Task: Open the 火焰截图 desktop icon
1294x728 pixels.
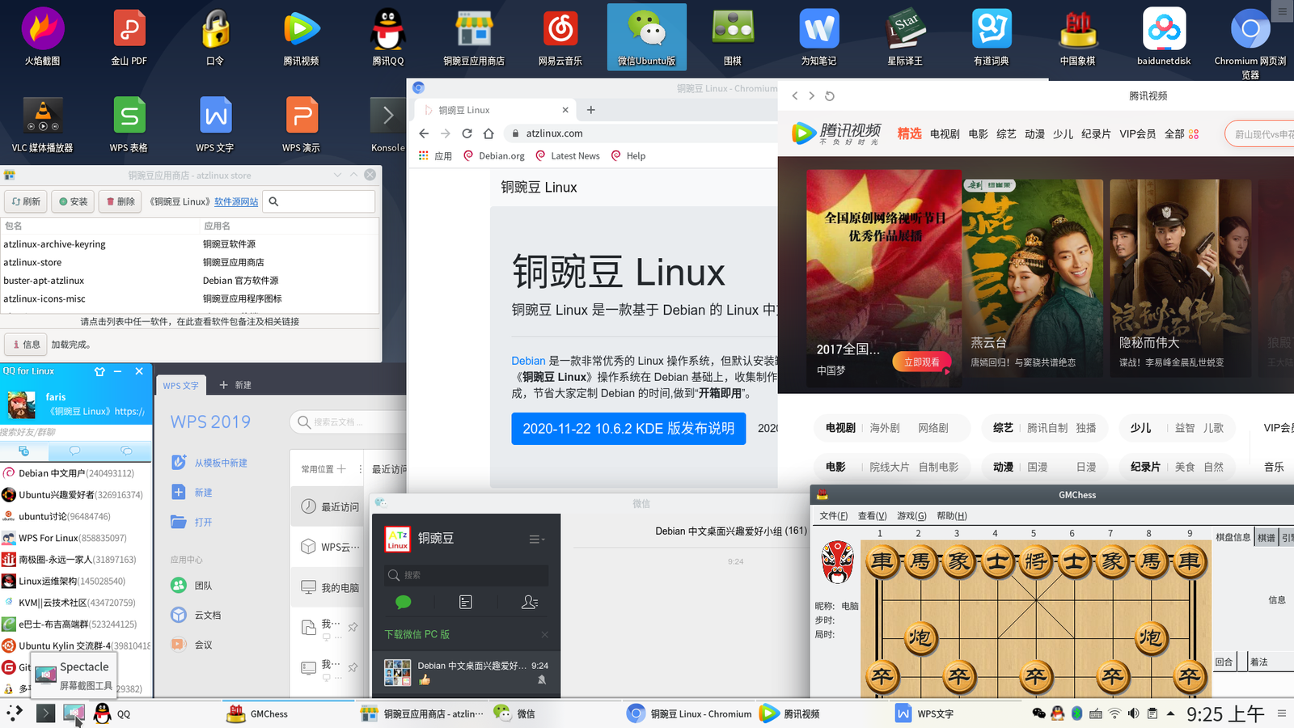Action: point(42,36)
